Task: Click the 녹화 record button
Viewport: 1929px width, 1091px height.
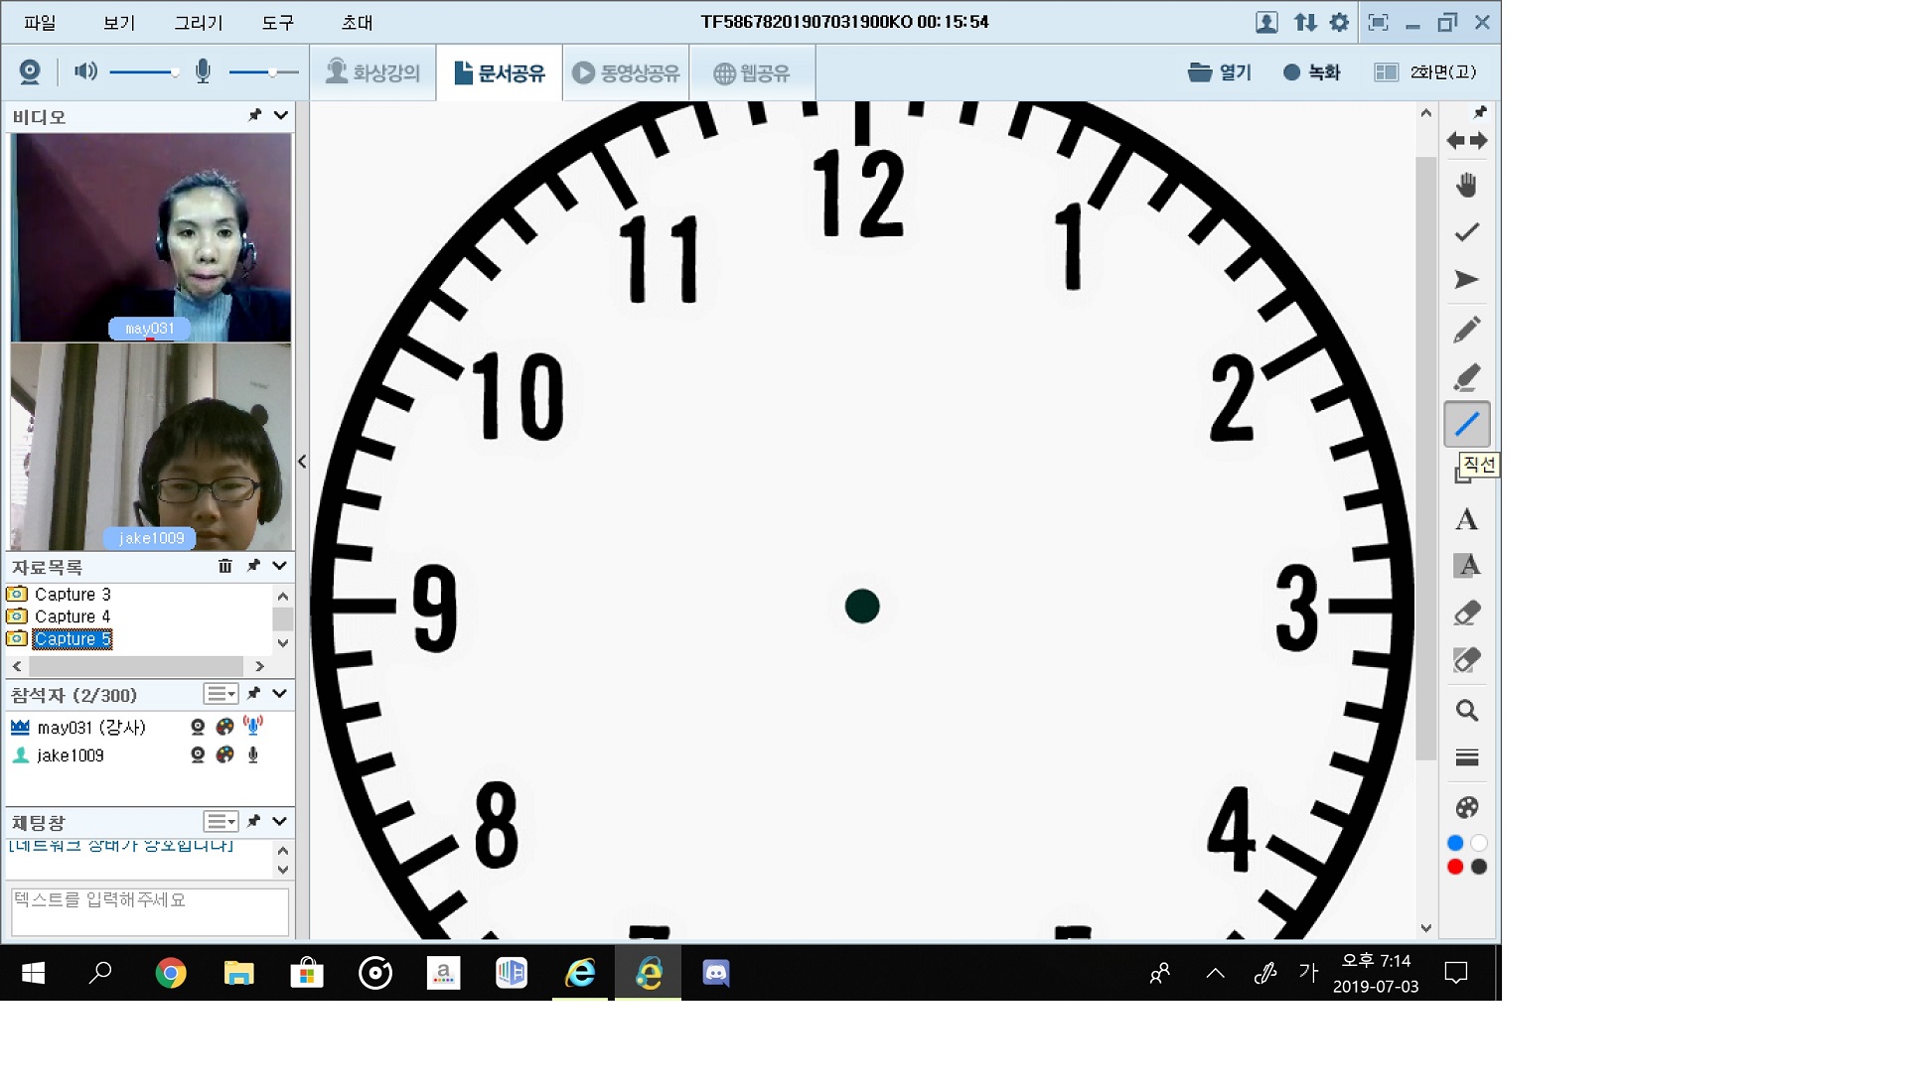Action: pos(1311,72)
